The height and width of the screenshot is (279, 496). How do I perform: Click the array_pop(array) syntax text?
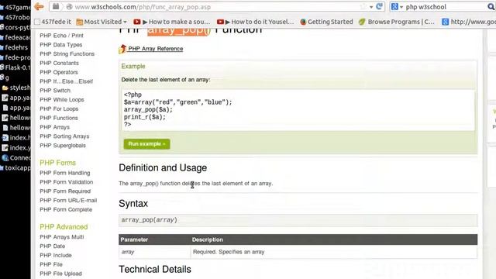(x=150, y=220)
